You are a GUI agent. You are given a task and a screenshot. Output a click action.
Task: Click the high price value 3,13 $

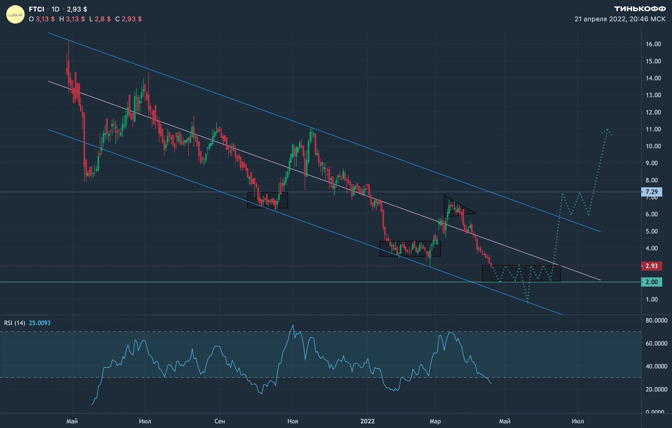[x=75, y=19]
